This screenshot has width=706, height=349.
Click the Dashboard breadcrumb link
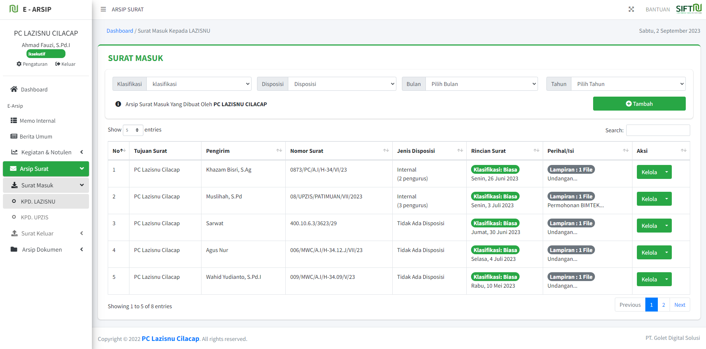[120, 31]
